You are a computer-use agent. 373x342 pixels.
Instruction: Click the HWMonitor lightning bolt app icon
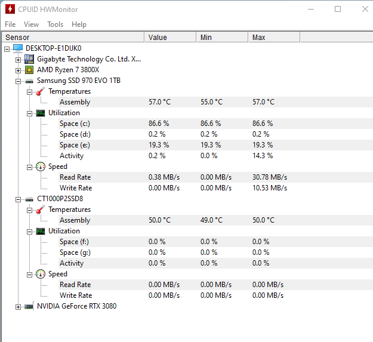pyautogui.click(x=10, y=9)
